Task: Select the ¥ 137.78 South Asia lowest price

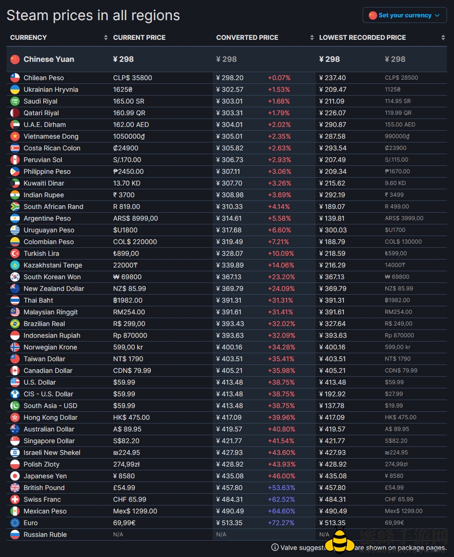Action: pos(332,406)
